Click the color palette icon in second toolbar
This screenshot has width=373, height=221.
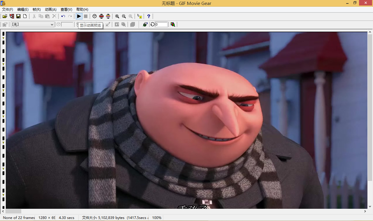point(173,24)
